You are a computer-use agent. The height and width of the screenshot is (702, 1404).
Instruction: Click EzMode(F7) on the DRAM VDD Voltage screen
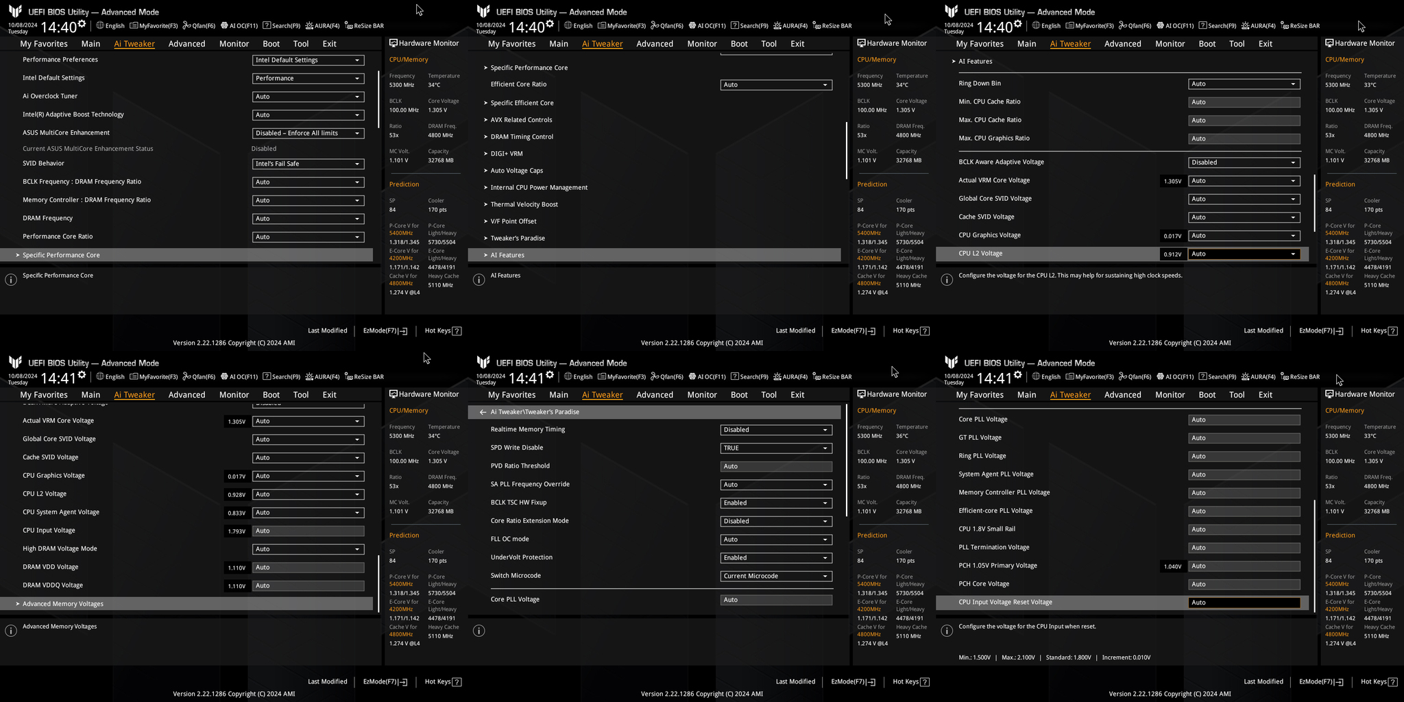coord(385,682)
